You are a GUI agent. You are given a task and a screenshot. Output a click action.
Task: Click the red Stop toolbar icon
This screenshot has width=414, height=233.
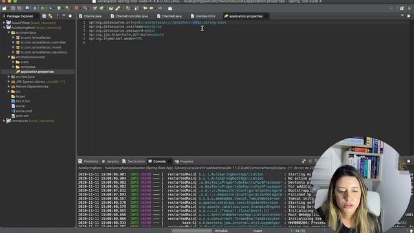tap(76, 8)
